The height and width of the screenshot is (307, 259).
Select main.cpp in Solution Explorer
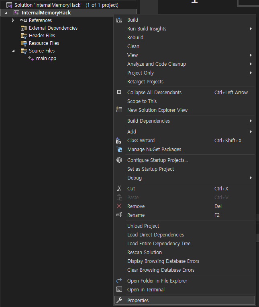46,59
